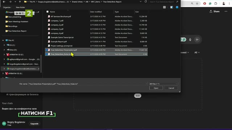This screenshot has width=232, height=130.
Task: Sort files by Date modified column
Action: pos(96,12)
